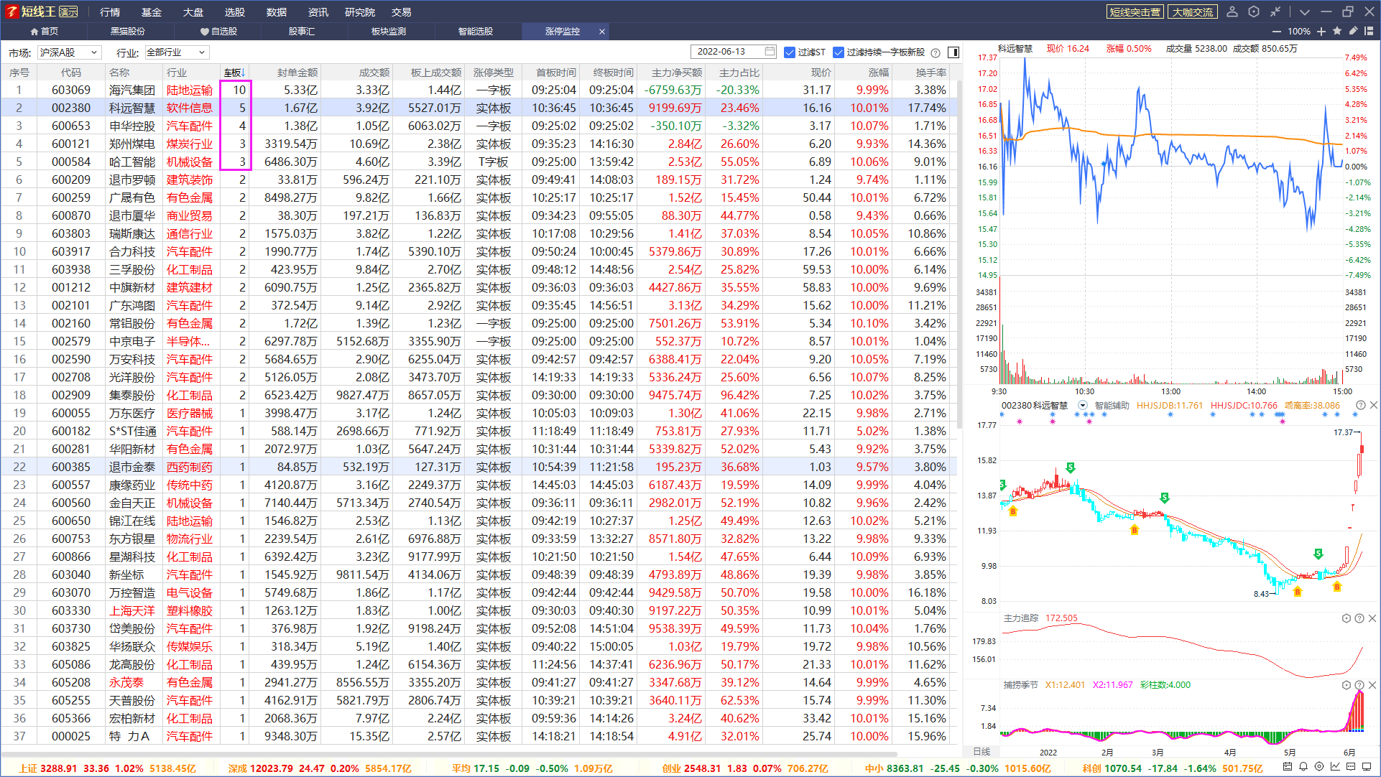The image size is (1381, 777).
Task: Expand the dropdown arrow beside 002380 科远智慧
Action: [x=1083, y=406]
